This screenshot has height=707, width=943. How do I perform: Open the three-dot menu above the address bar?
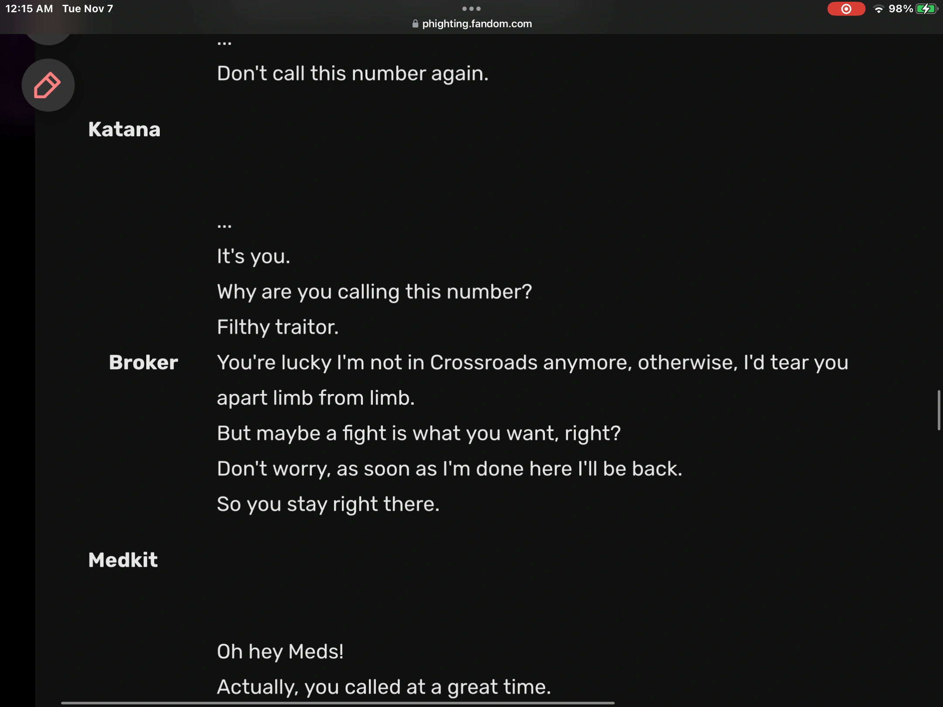471,9
